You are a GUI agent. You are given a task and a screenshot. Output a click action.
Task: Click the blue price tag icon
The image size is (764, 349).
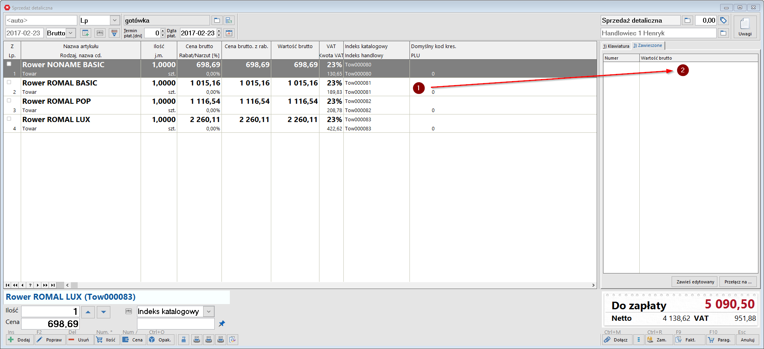coord(723,20)
